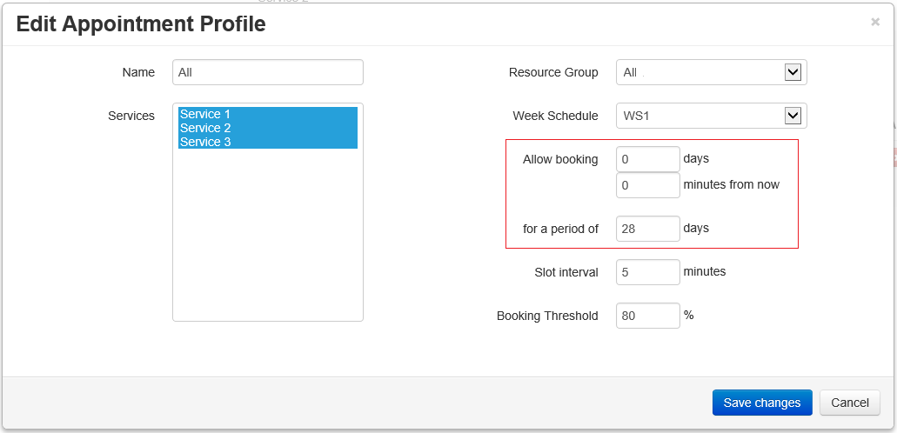Cancel editing the appointment profile
This screenshot has width=897, height=433.
[849, 403]
